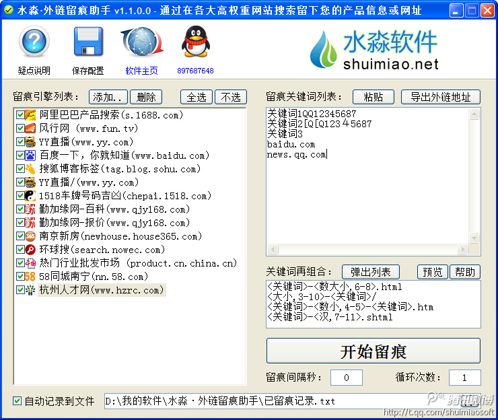Screen dimensions: 498x420
Task: Click the 阿里巴巴产品搜索 engine icon
Action: tap(30, 115)
